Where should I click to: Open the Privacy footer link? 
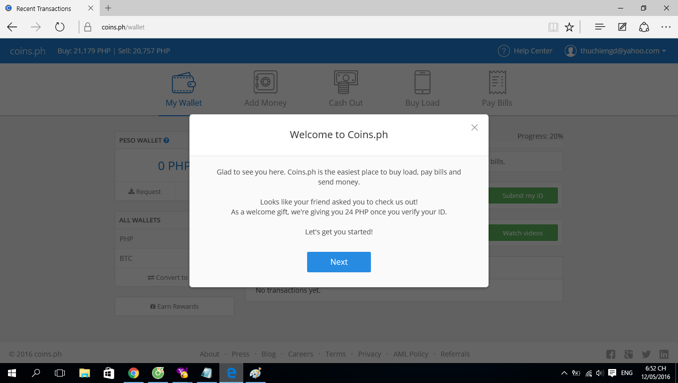[369, 354]
